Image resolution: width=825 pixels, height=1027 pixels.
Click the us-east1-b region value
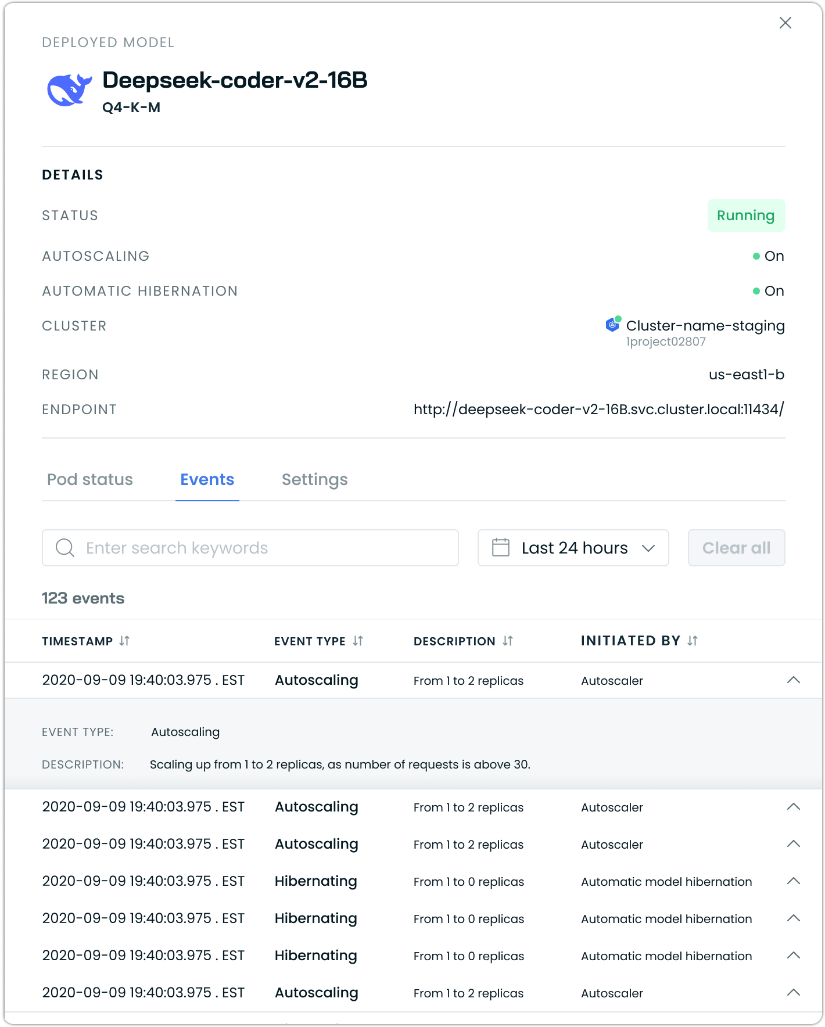tap(747, 375)
